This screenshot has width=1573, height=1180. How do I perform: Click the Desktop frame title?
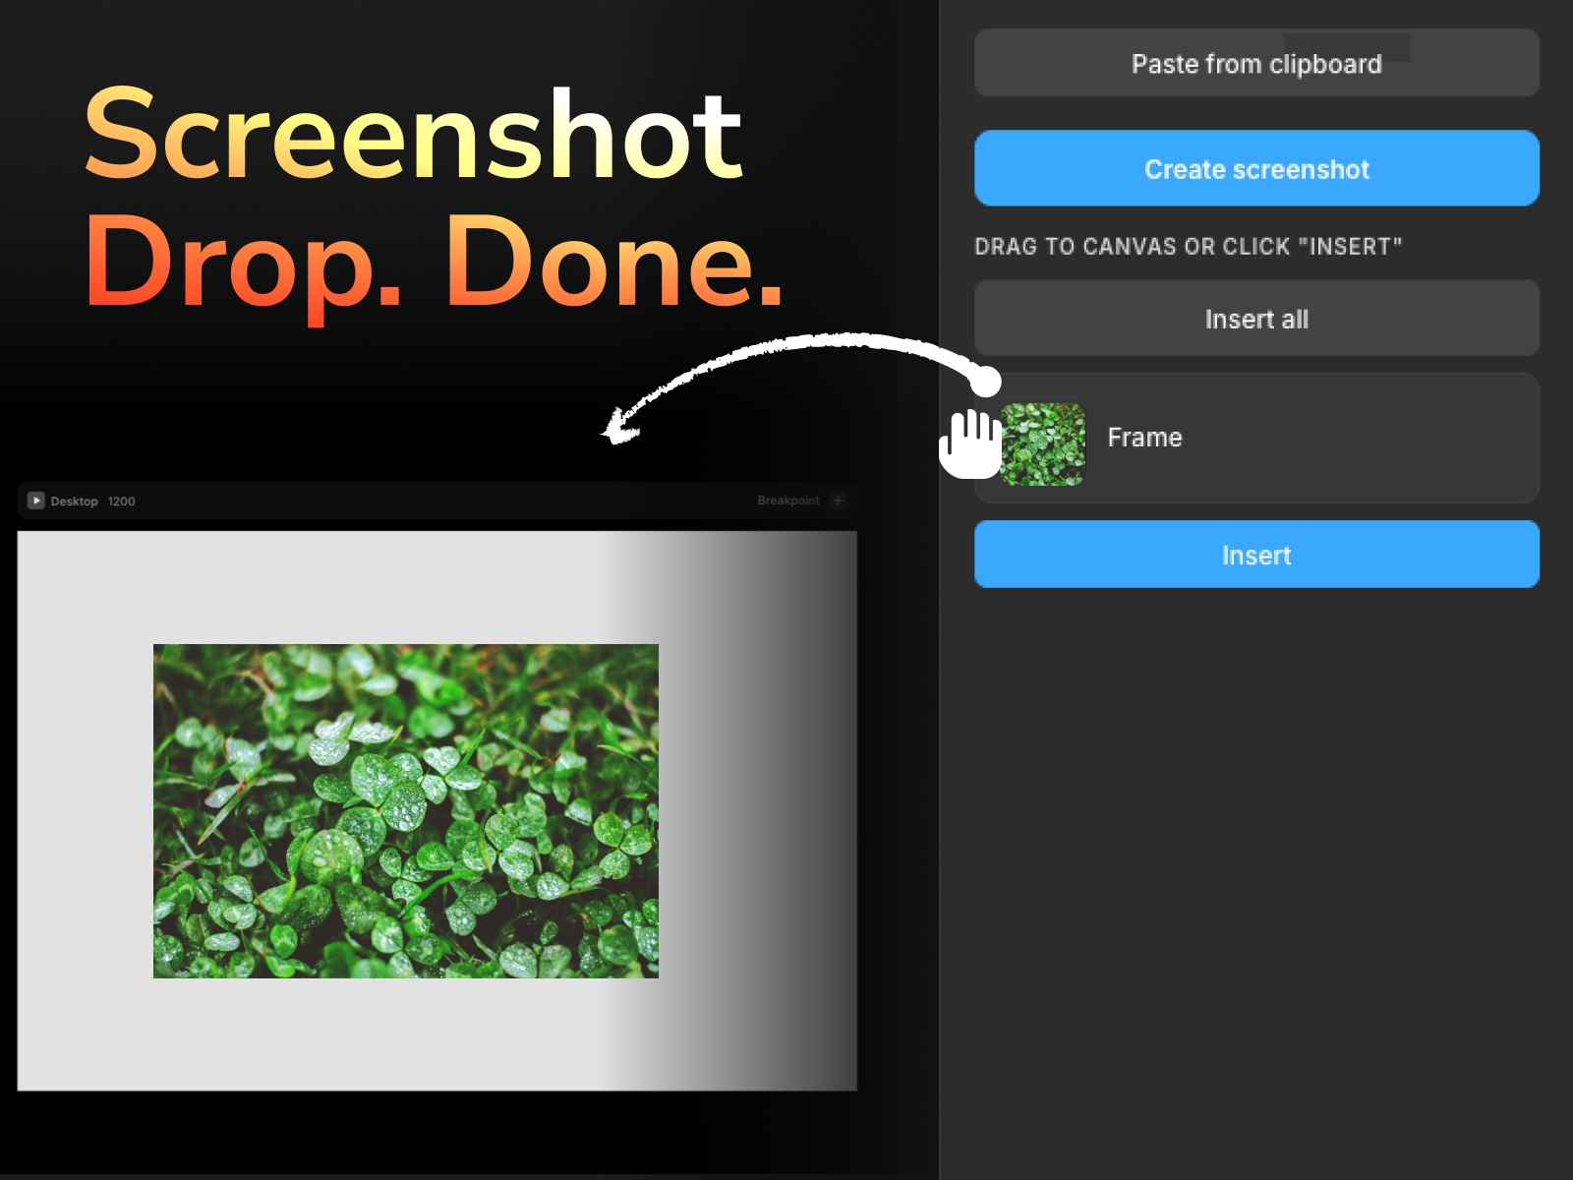[x=76, y=501]
